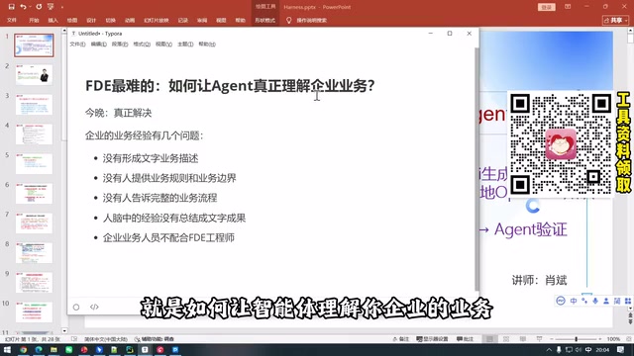Screen dimensions: 634x356
Task: Open Typora's 帮助(H) menu
Action: [x=207, y=44]
